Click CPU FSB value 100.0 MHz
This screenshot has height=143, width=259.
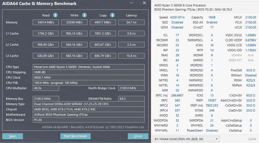click(x=89, y=83)
